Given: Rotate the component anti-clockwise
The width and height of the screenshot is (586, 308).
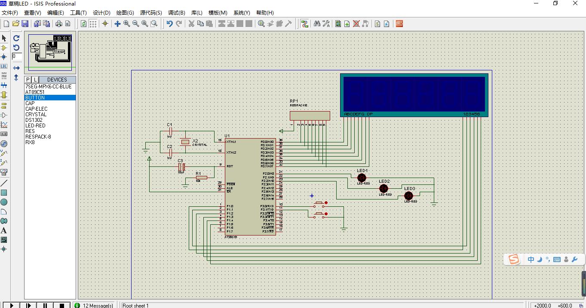Looking at the screenshot, I should [x=16, y=48].
